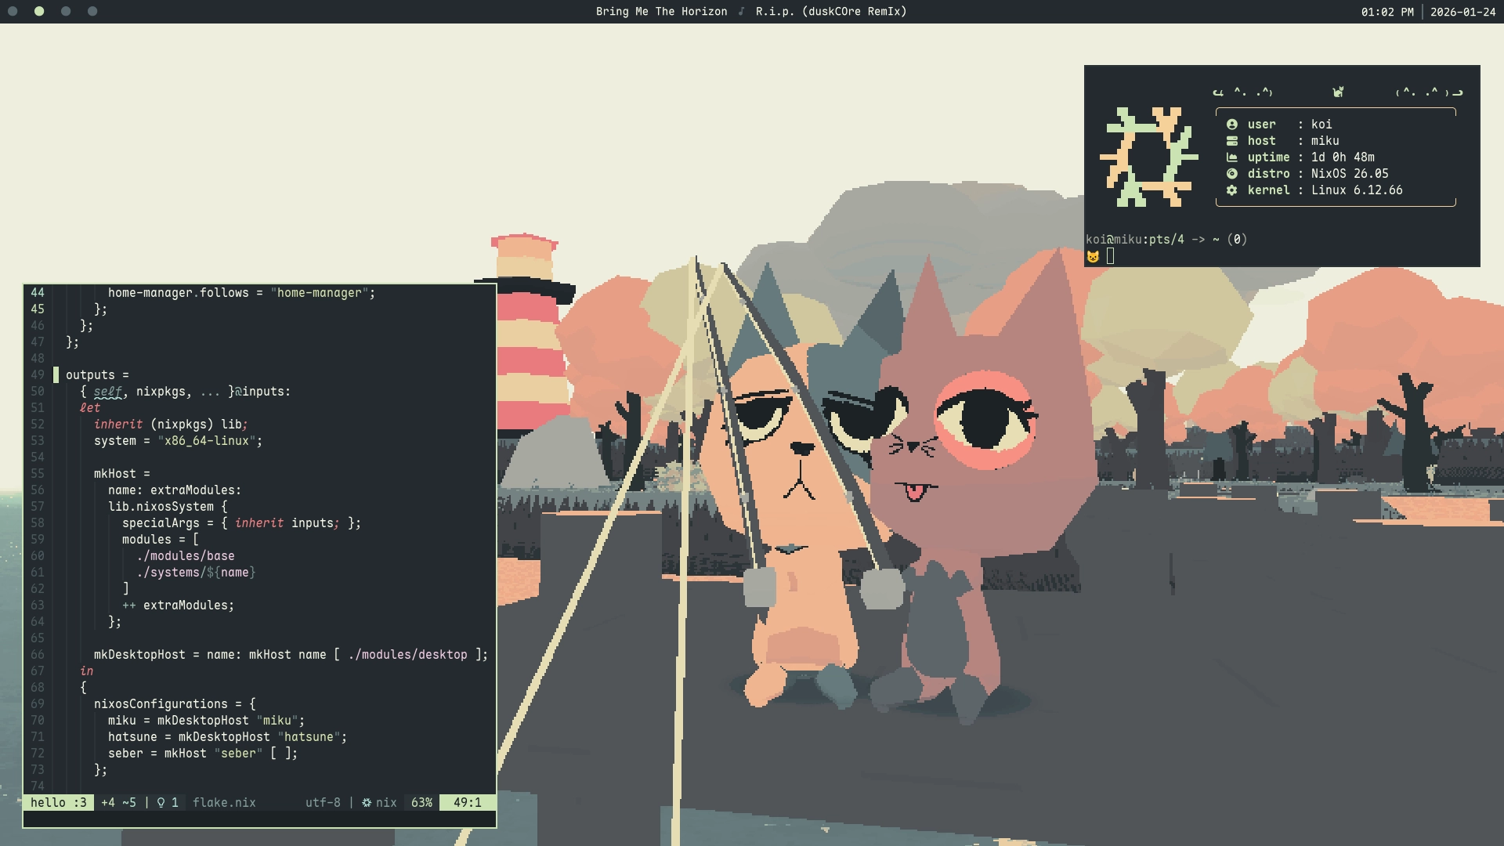Click the lightbulb diagnostics icon in the statusline
Image resolution: width=1504 pixels, height=846 pixels.
[x=159, y=803]
